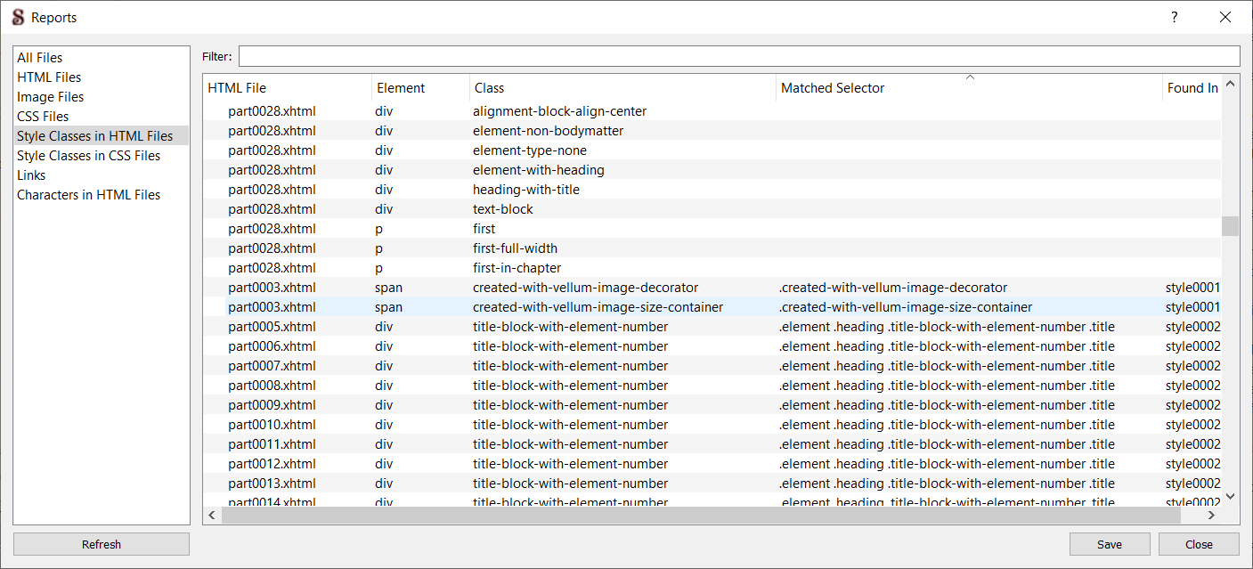Open Characters in HTML Files report

pos(89,195)
